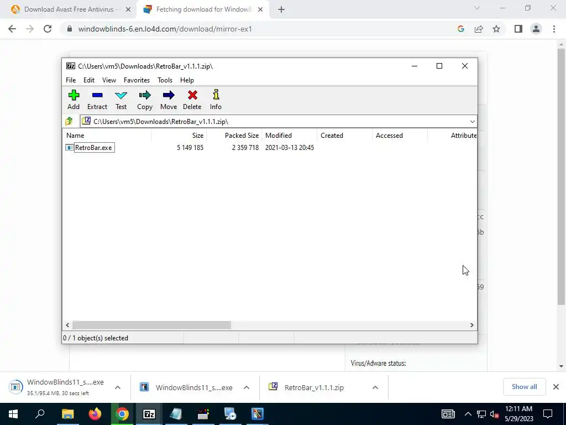Click the scroll right arrow in file list
This screenshot has width=566, height=425.
pyautogui.click(x=472, y=325)
